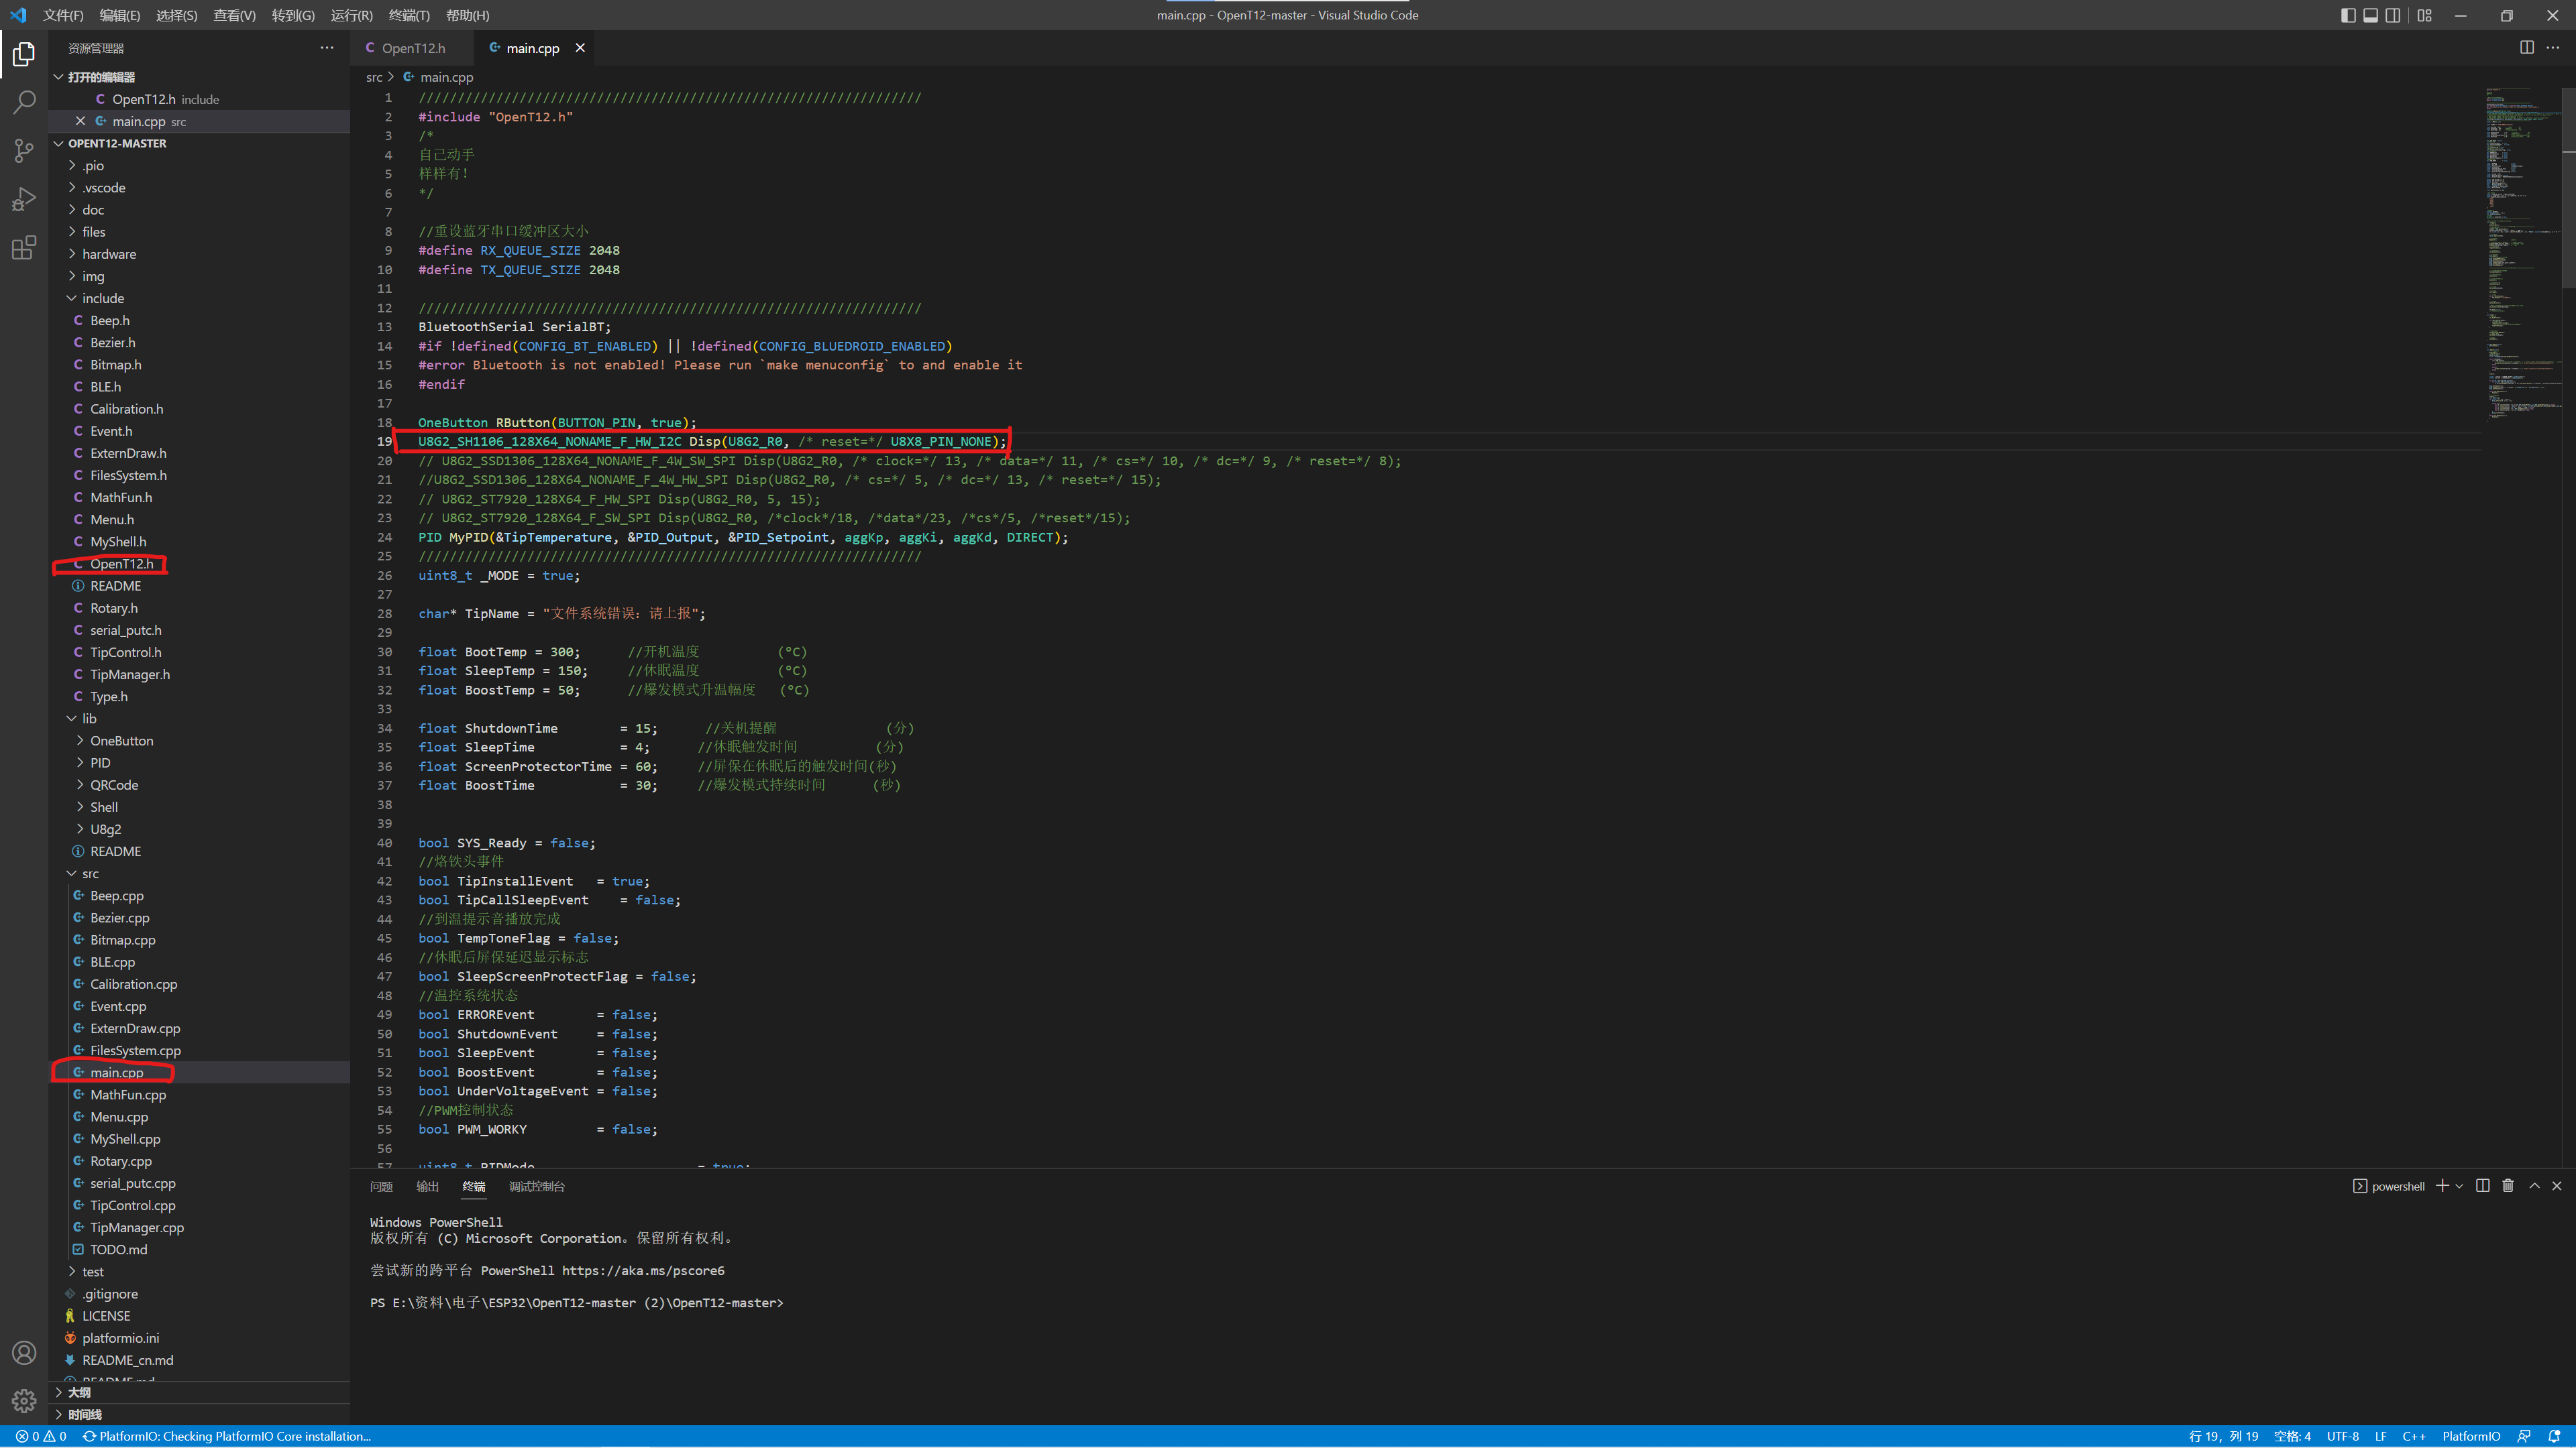
Task: Close the main.cpp editor tab
Action: click(580, 48)
